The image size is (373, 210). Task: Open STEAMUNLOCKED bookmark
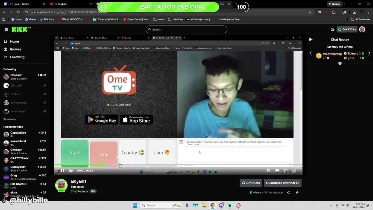[x=71, y=20]
